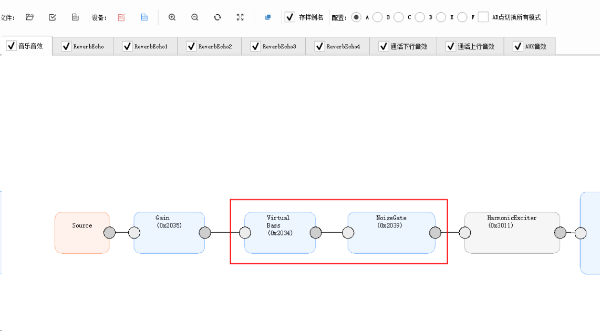Screen dimensions: 600x331
Task: Select configuration F radio button
Action: [x=462, y=17]
